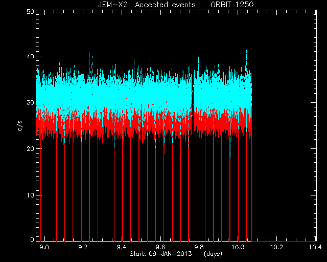This screenshot has width=327, height=262.
Task: Click the 'c/s' y-axis label
Action: click(20, 125)
